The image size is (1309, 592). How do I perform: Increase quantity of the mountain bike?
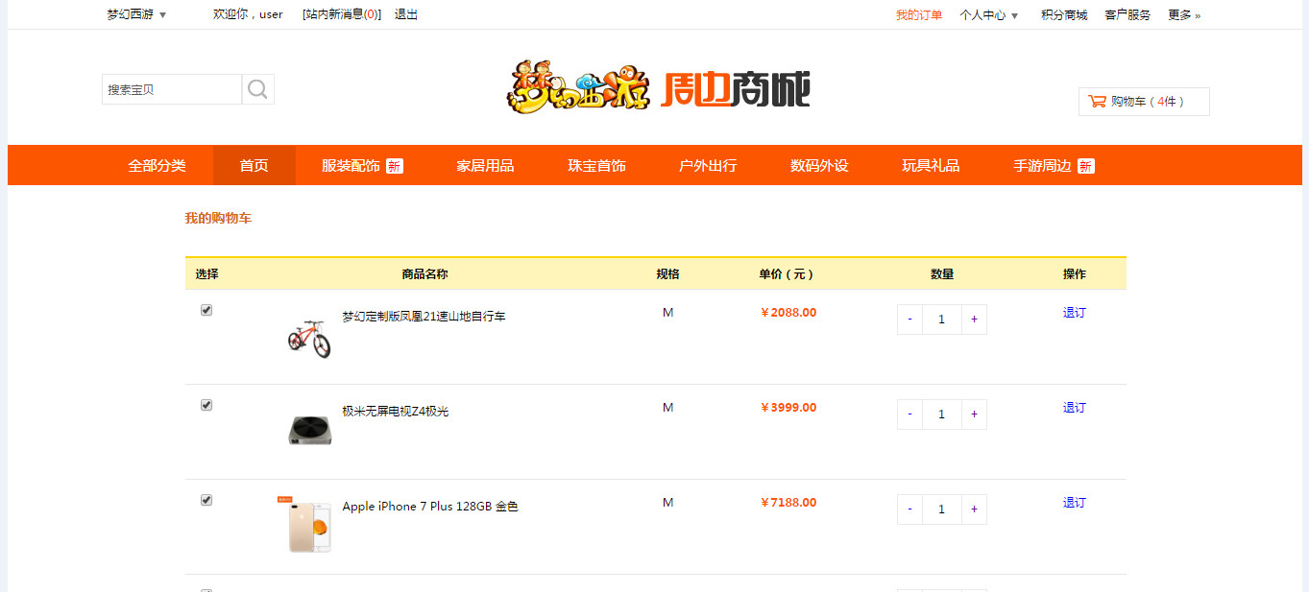click(x=974, y=320)
